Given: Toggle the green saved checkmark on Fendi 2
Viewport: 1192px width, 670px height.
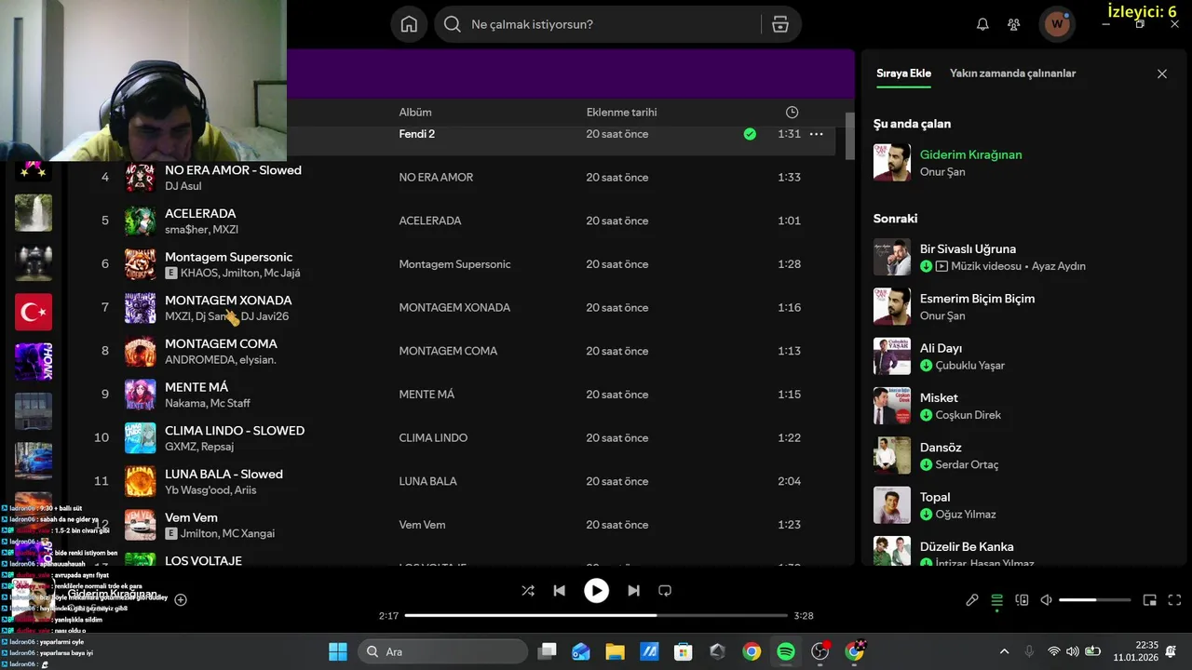Looking at the screenshot, I should pyautogui.click(x=750, y=134).
